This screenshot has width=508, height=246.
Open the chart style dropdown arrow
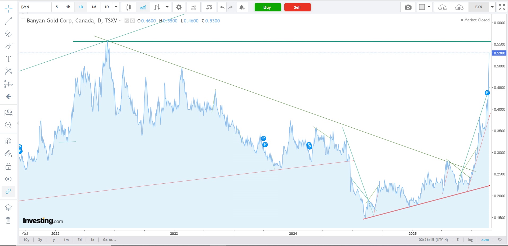point(167,7)
